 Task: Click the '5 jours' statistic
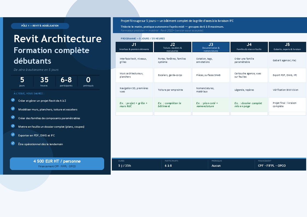(x=22, y=82)
